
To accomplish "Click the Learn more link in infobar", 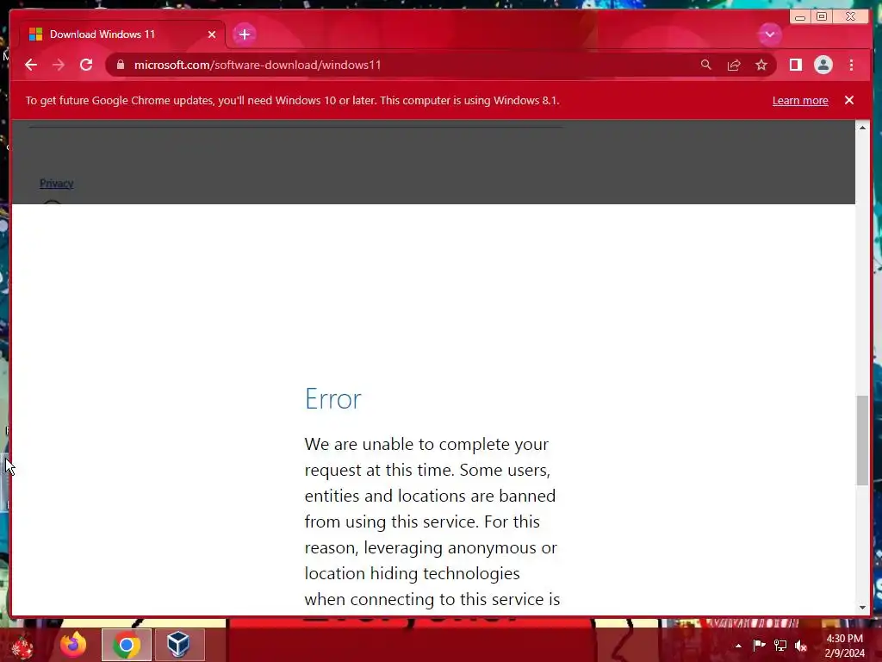I will (800, 100).
